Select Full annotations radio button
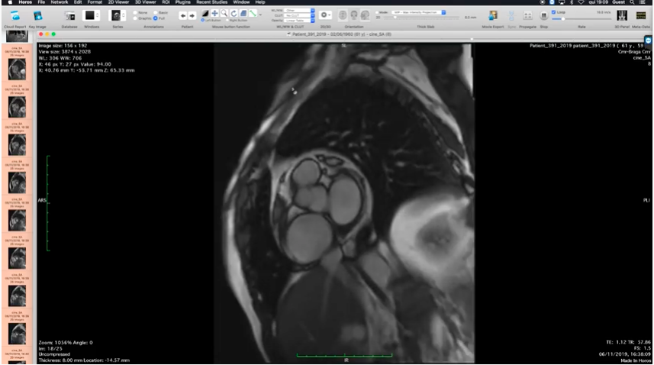Image resolution: width=654 pixels, height=365 pixels. click(x=156, y=18)
